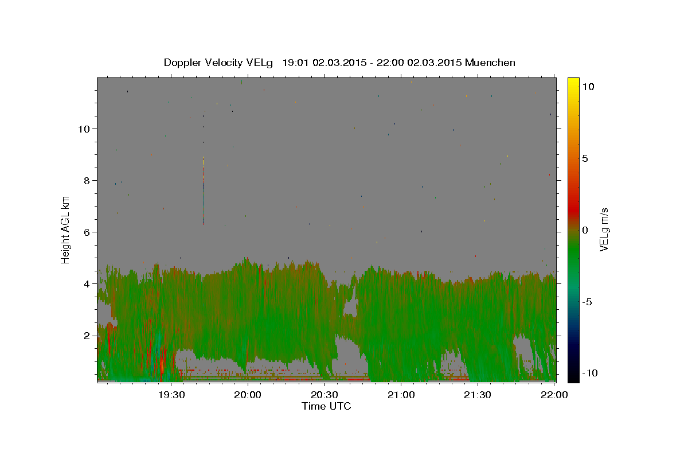The width and height of the screenshot is (688, 459).
Task: Click the yellow top of the colorbar
Action: pos(573,81)
